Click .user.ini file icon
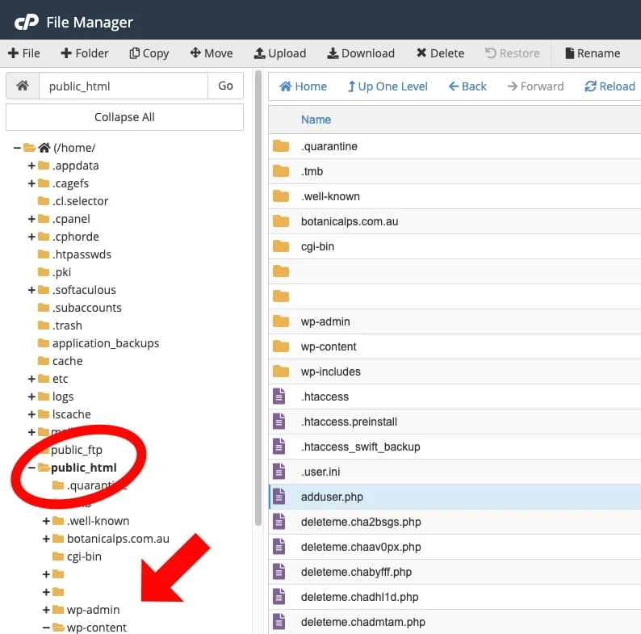The height and width of the screenshot is (634, 641). (x=279, y=472)
